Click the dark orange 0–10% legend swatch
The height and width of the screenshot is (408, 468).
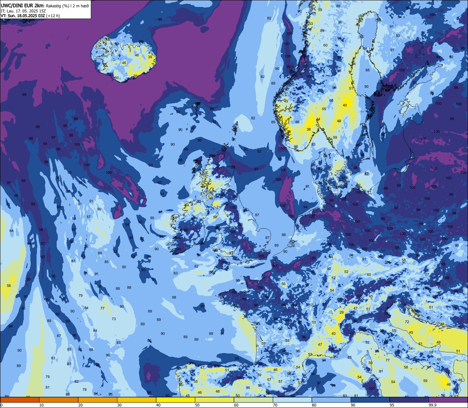20,400
